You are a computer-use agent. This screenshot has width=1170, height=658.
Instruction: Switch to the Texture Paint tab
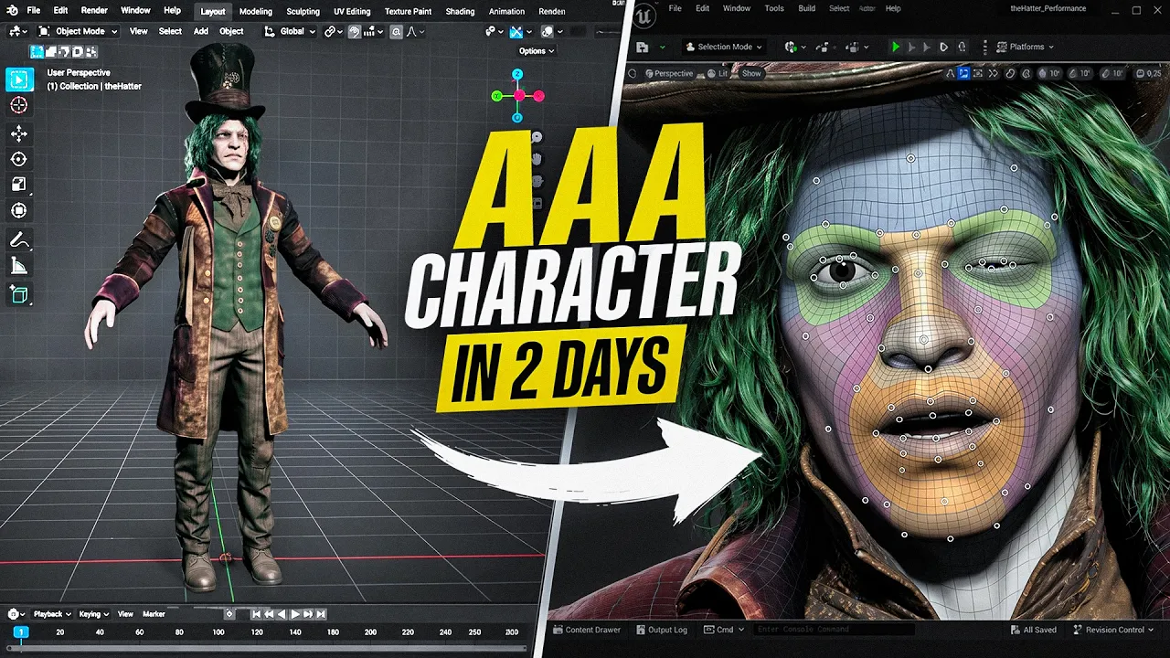pos(408,12)
